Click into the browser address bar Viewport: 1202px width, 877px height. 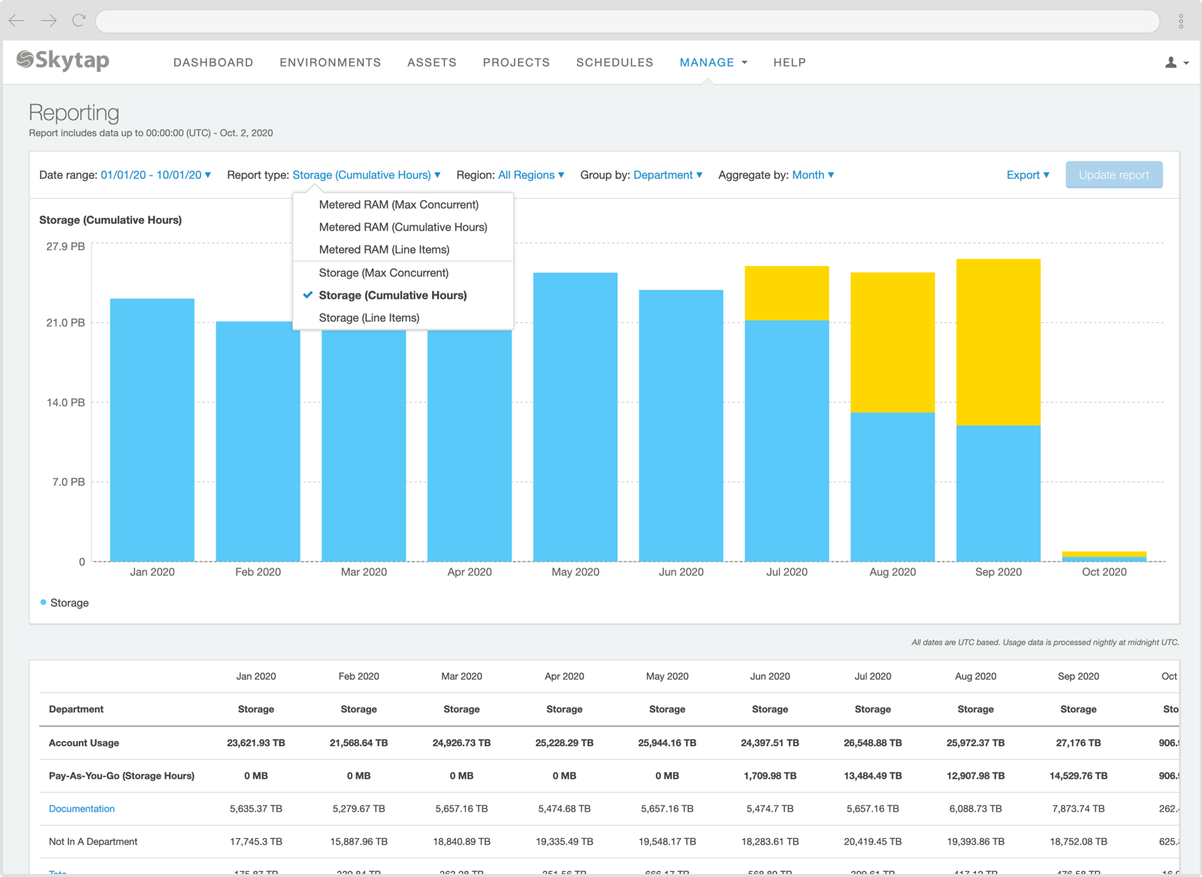627,21
